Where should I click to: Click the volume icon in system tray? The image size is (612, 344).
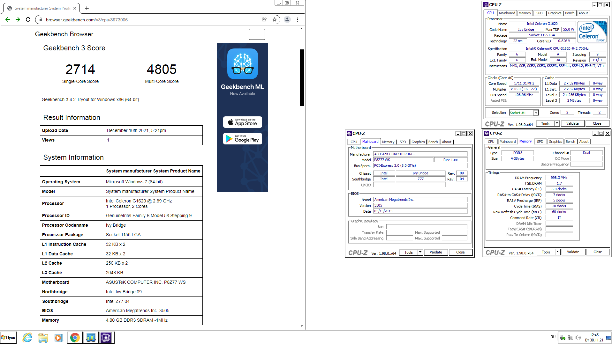coord(578,338)
